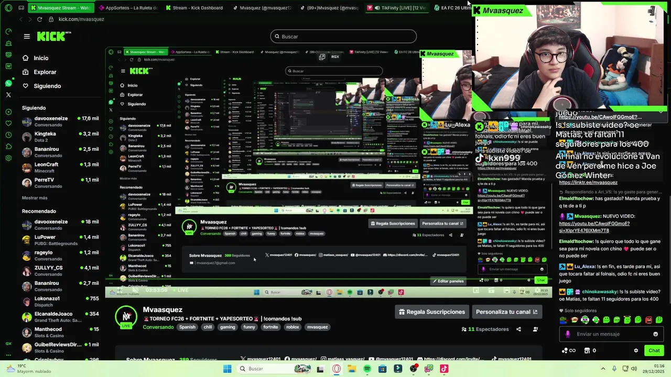Select the fortnite tag
Screen dimensions: 671x377
[x=270, y=327]
